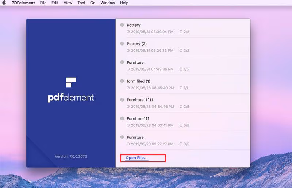
Task: Open the Go menu
Action: click(93, 3)
